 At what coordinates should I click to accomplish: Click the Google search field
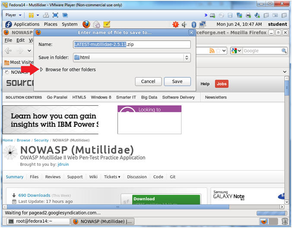(x=262, y=51)
